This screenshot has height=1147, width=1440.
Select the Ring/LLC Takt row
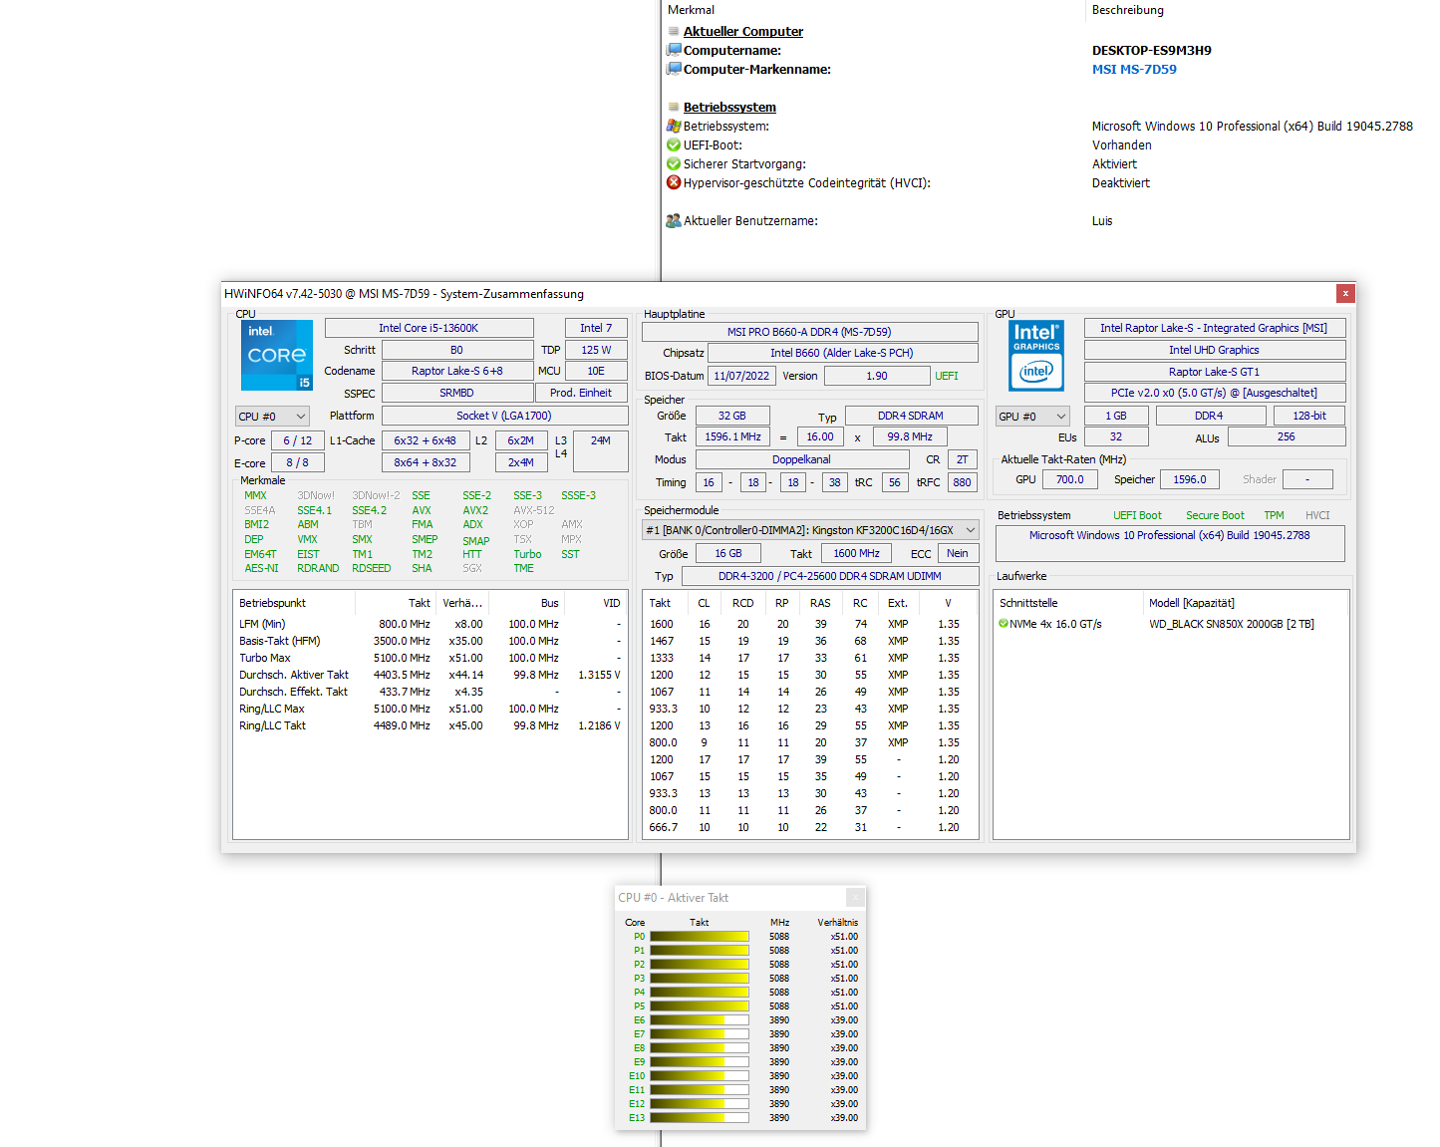(430, 725)
